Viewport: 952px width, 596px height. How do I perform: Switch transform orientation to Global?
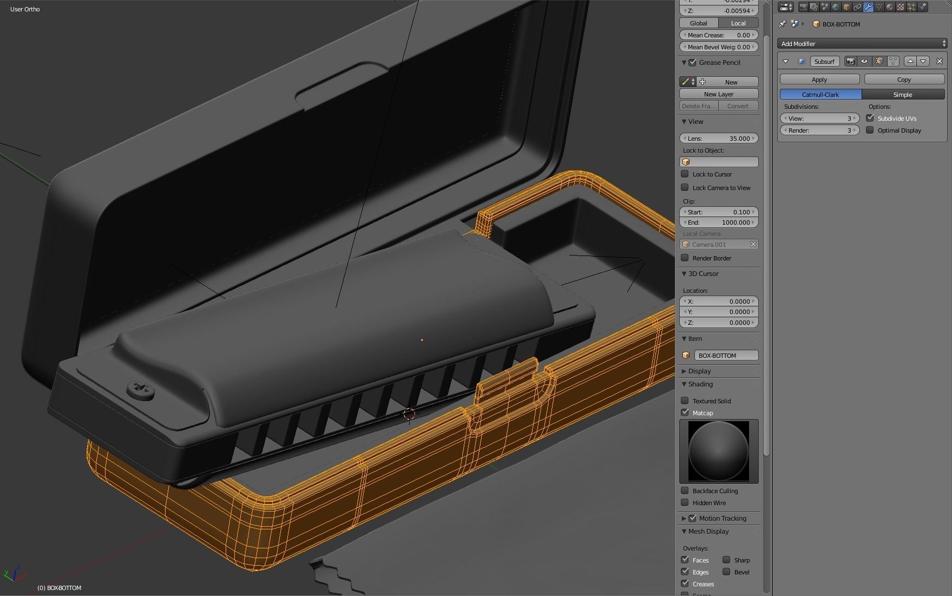(699, 23)
